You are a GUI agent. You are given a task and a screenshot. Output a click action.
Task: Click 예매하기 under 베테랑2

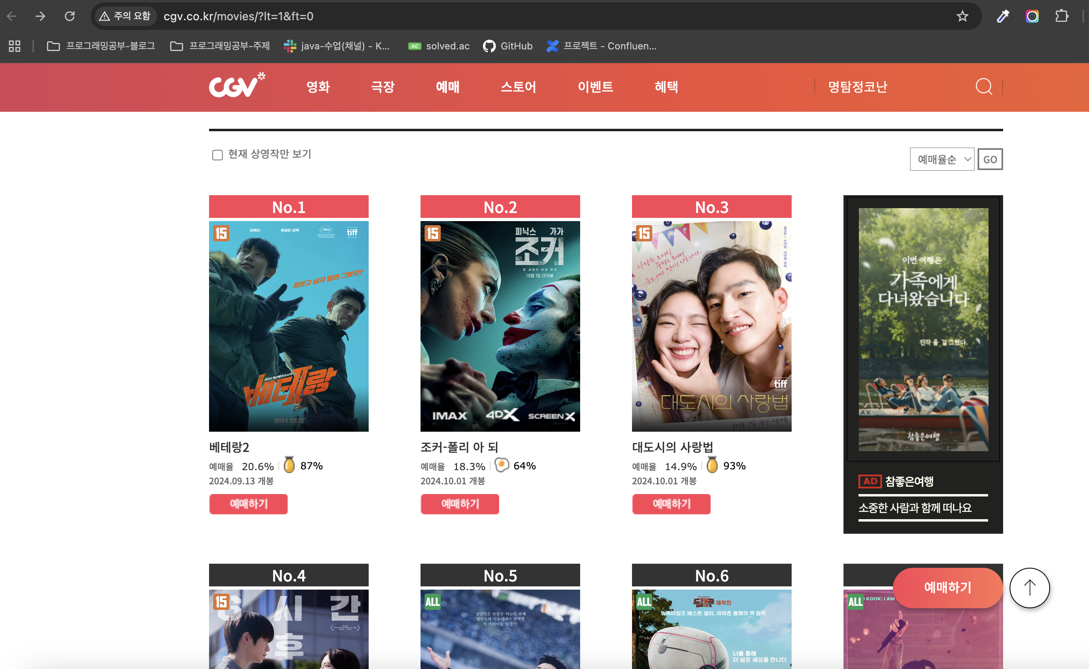pyautogui.click(x=248, y=503)
